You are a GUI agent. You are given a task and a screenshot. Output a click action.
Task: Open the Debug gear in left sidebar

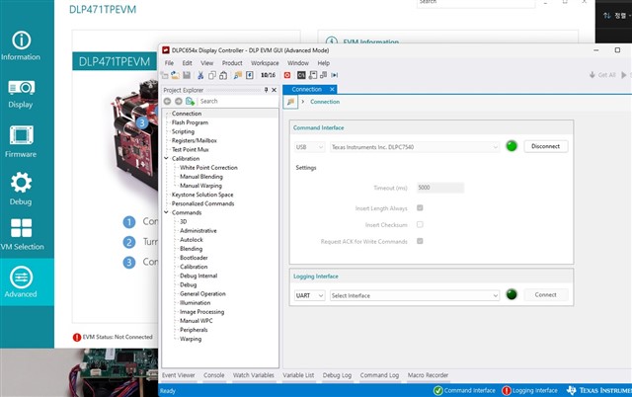click(21, 189)
